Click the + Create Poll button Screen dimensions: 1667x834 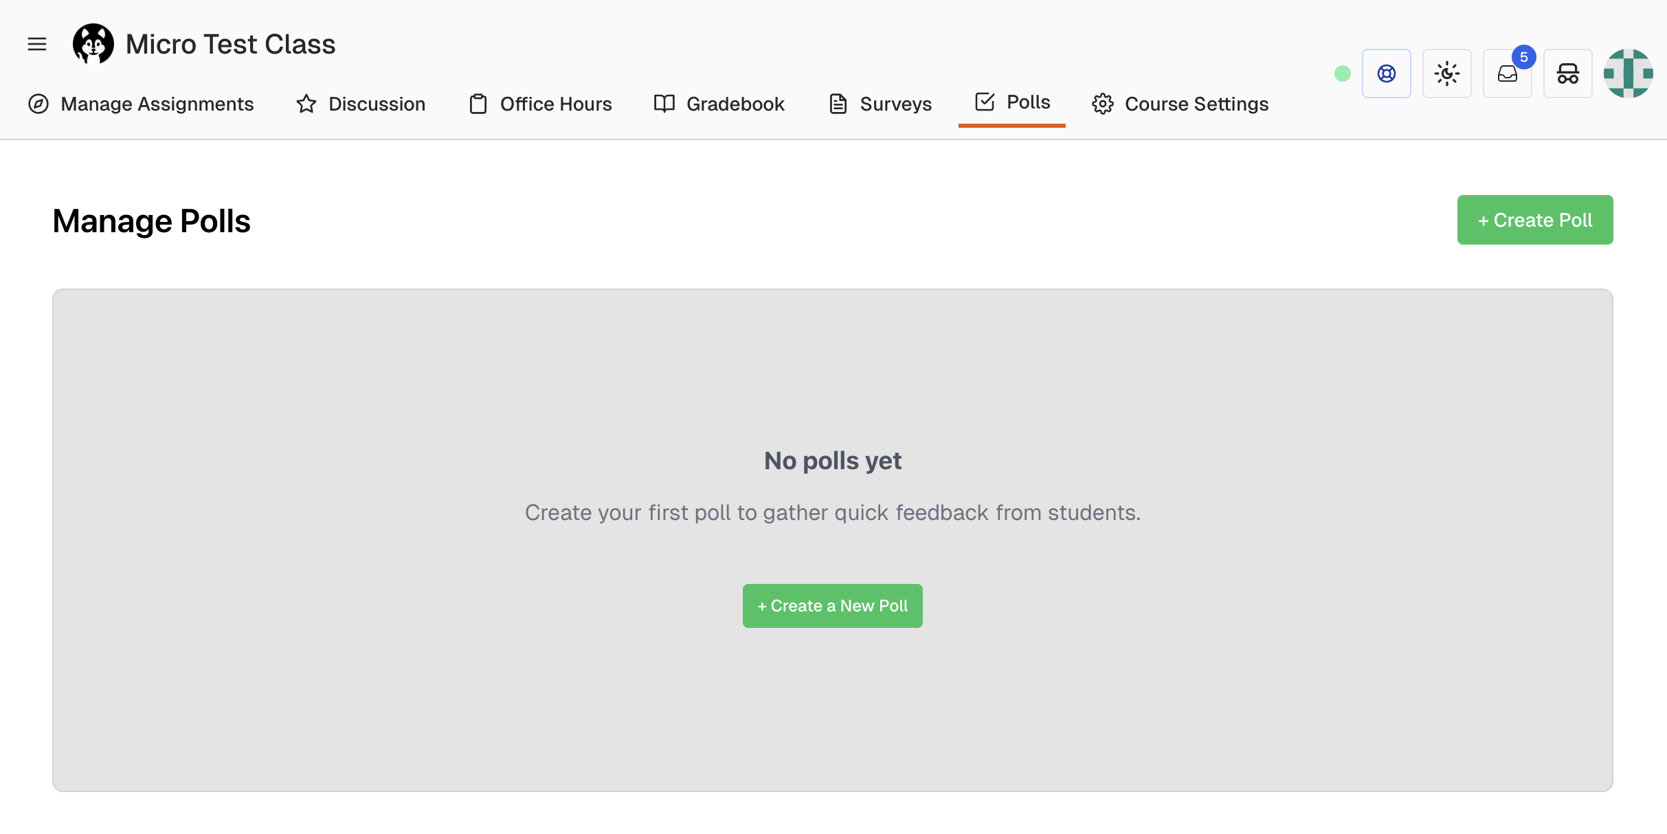1534,220
